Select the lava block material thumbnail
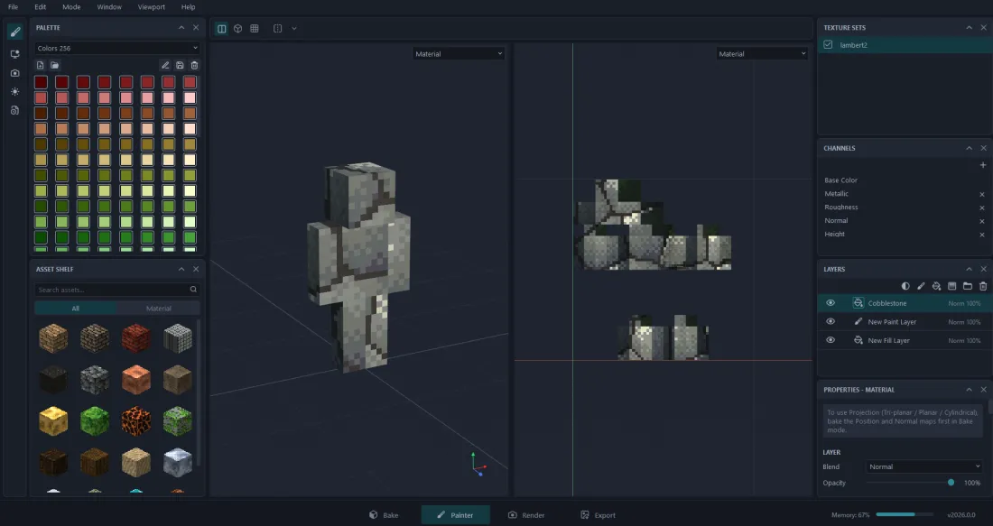The image size is (993, 526). click(x=136, y=421)
